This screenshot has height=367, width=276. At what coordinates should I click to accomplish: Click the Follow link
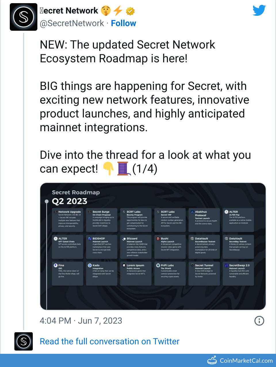(123, 23)
